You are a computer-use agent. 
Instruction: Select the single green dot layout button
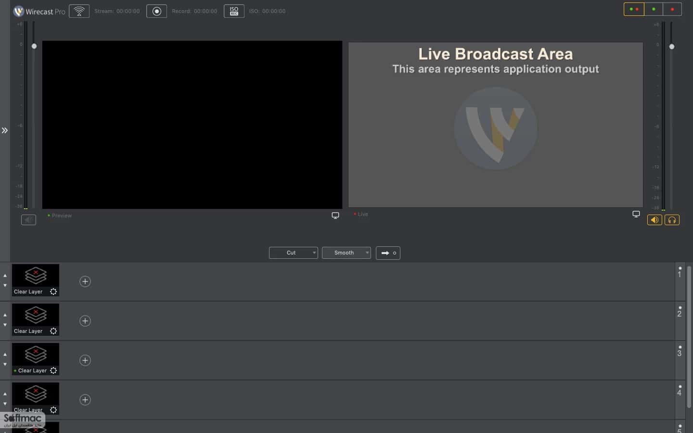pos(654,9)
